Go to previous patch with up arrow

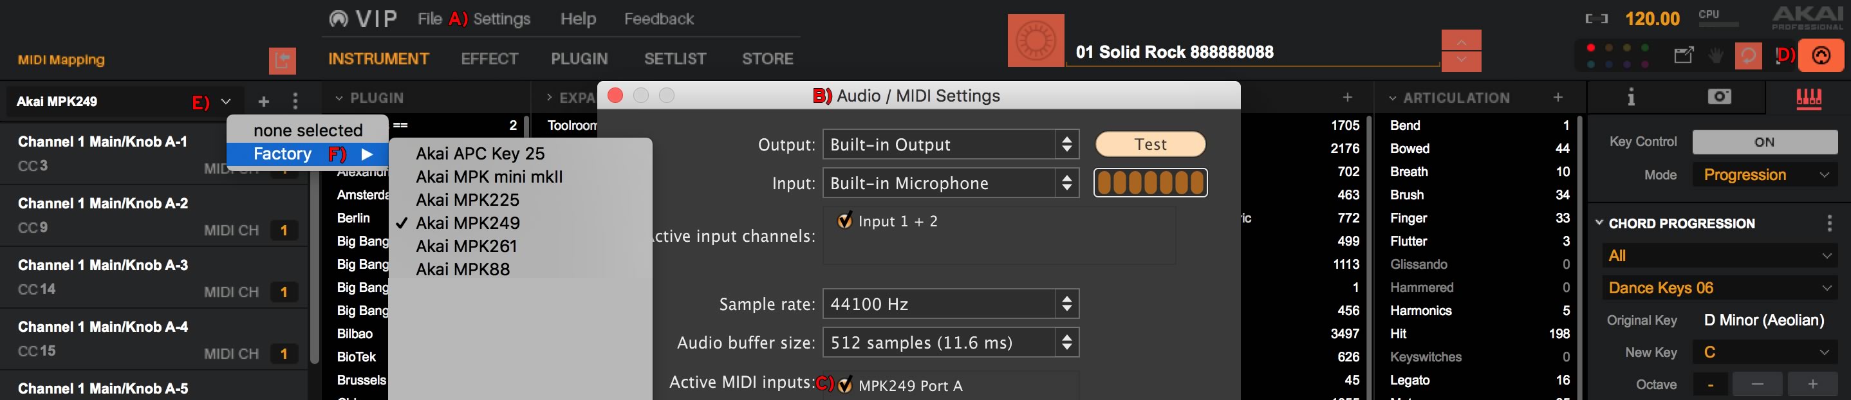pos(1461,41)
